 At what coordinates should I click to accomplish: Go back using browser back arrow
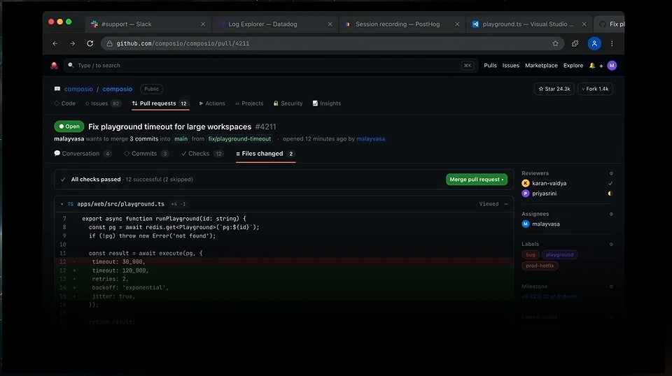pyautogui.click(x=55, y=43)
